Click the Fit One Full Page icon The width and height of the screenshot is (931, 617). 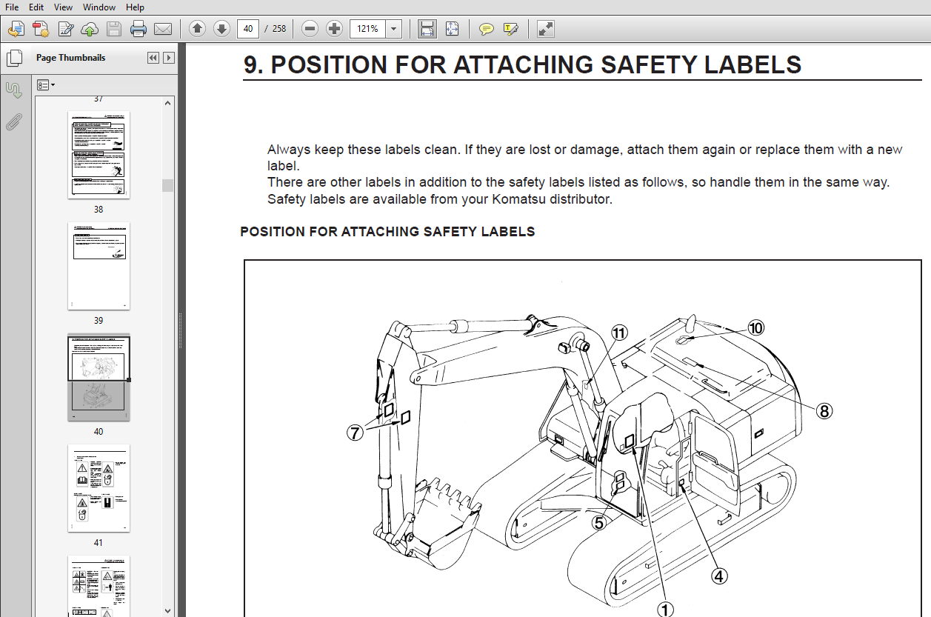[452, 29]
